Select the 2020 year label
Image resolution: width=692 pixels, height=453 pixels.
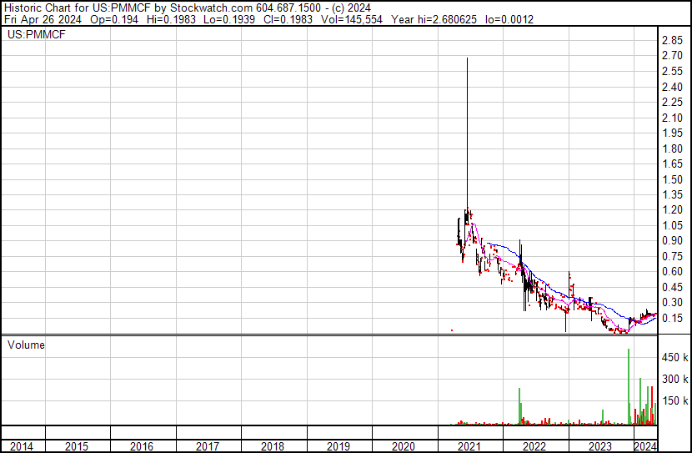click(404, 447)
